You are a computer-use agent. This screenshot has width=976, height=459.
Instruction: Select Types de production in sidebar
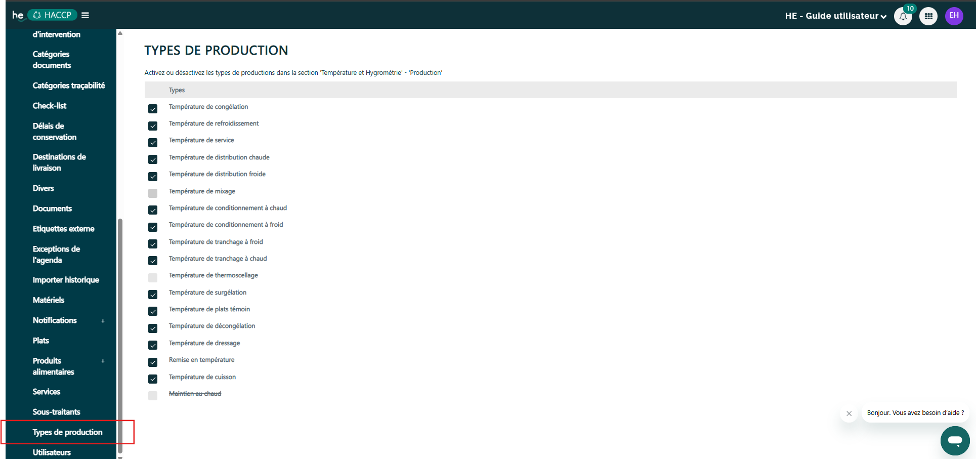[x=67, y=432]
